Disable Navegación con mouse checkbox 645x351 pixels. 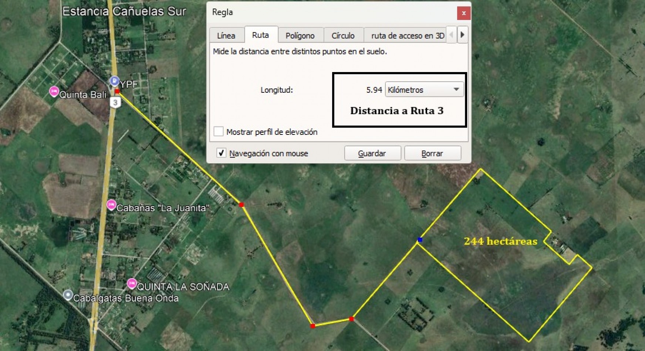coord(221,153)
